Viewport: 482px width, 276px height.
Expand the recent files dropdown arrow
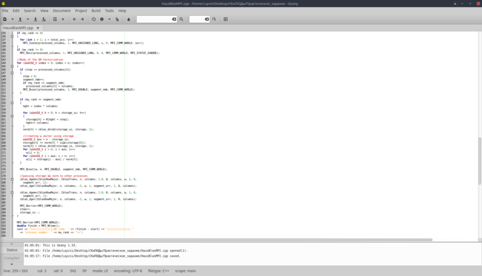point(28,19)
